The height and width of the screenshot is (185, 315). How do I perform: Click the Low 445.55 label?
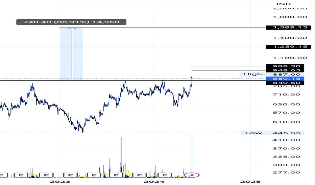pyautogui.click(x=273, y=133)
